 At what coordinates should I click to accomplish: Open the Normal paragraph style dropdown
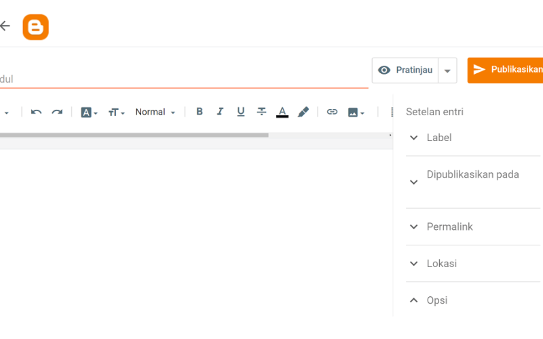click(x=155, y=112)
